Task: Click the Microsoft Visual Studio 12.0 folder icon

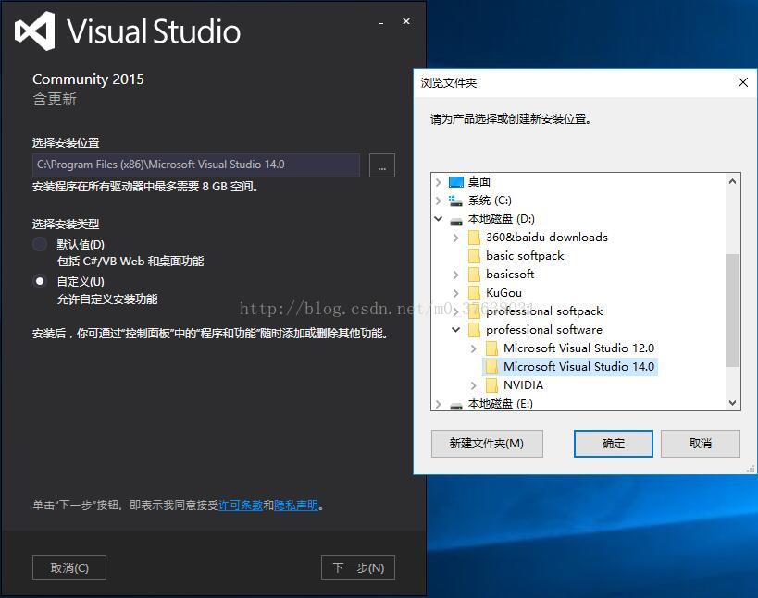Action: point(491,348)
